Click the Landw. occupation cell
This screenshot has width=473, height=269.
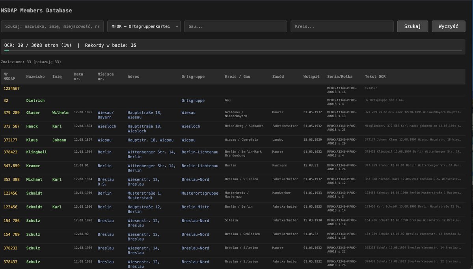tap(279, 140)
